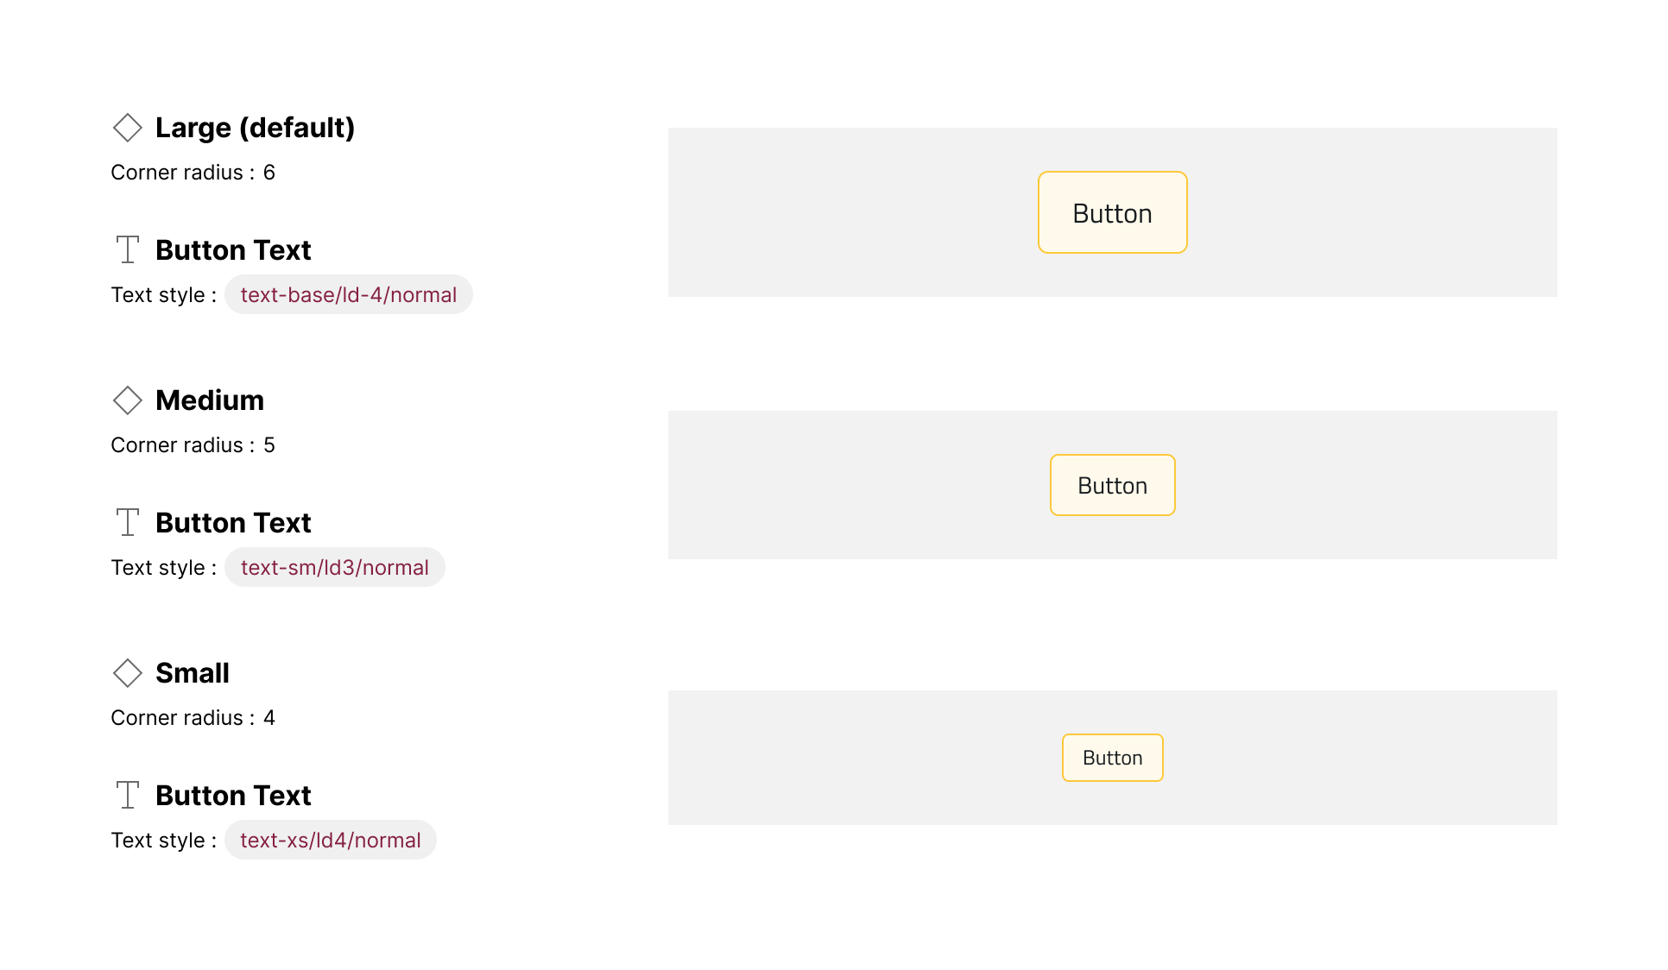Click the text icon beside Medium's Button Text
Viewport: 1668px width, 970px height.
[128, 522]
